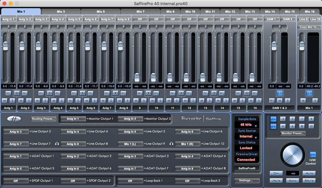The image size is (322, 188).
Task: Click the monitor volume knob
Action: tap(292, 155)
